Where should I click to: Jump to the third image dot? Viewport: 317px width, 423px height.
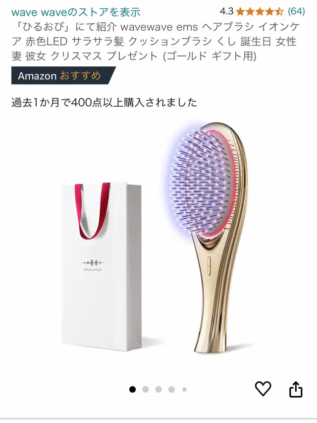click(x=158, y=389)
